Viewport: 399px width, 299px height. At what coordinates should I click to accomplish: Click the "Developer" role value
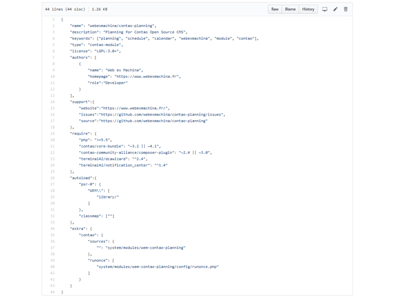pos(116,83)
